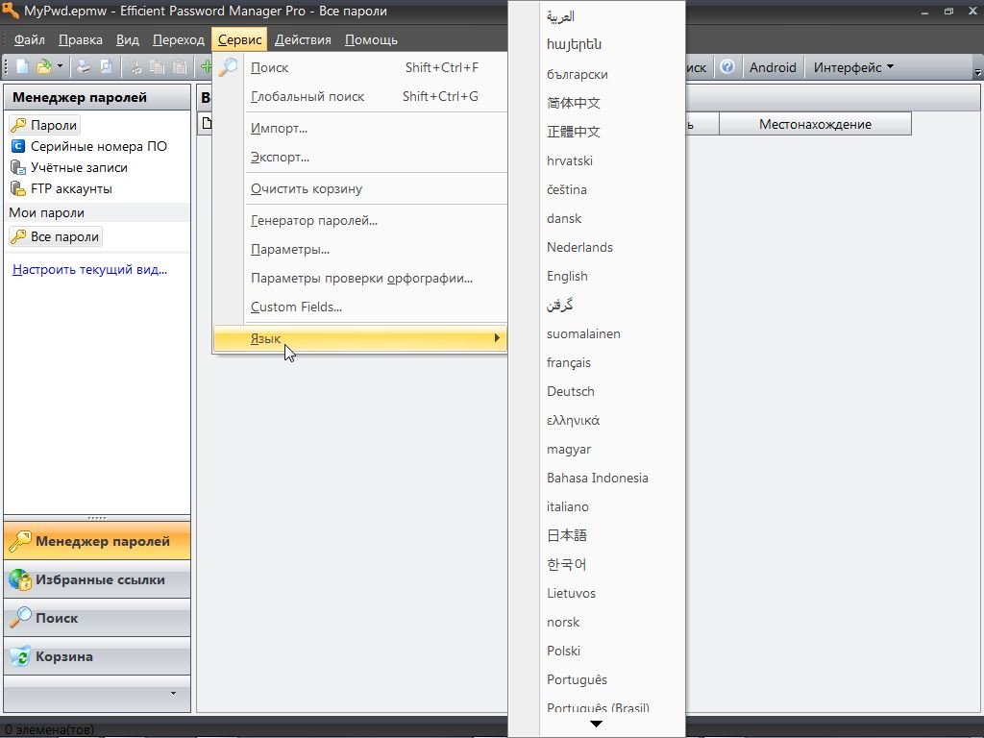
Task: Select FTP аккаунты in sidebar
Action: [61, 188]
